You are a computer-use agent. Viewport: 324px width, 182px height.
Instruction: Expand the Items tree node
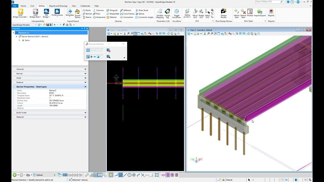(x=19, y=40)
